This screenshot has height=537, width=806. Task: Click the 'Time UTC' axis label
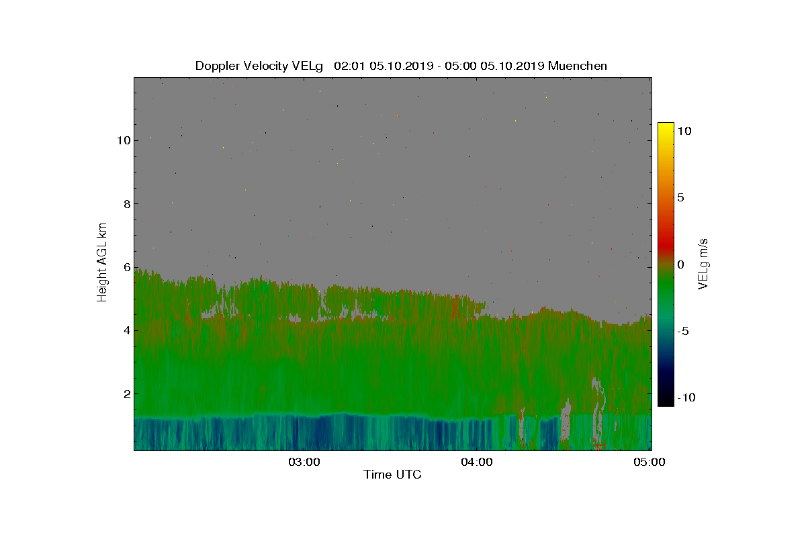[392, 475]
